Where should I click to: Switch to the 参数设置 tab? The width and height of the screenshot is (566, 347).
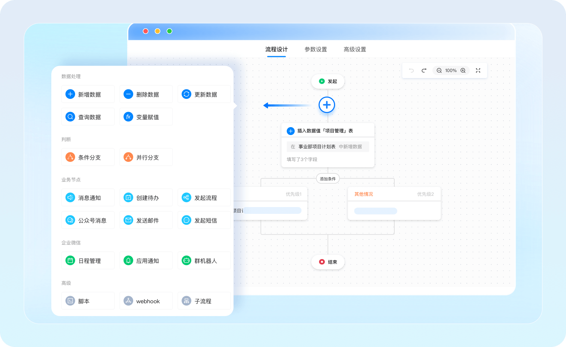coord(315,49)
